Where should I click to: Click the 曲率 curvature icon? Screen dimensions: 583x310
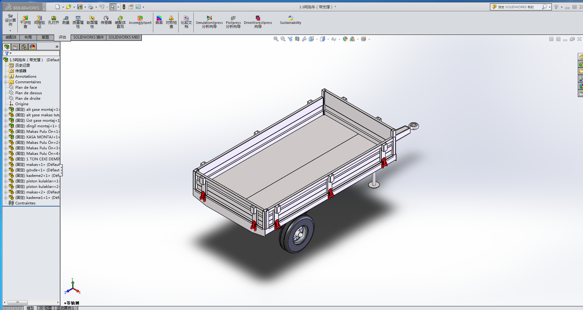159,20
